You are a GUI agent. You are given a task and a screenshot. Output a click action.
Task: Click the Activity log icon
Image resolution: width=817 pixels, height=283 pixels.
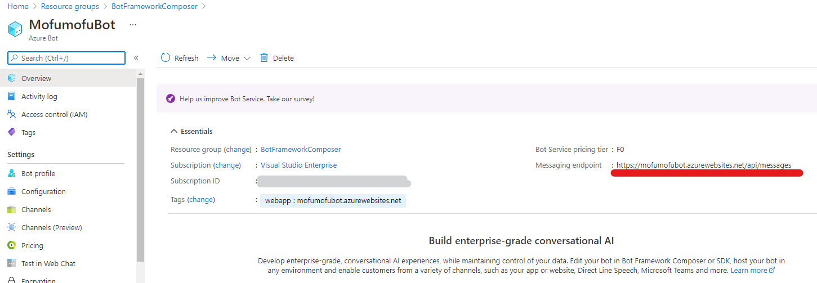[11, 96]
